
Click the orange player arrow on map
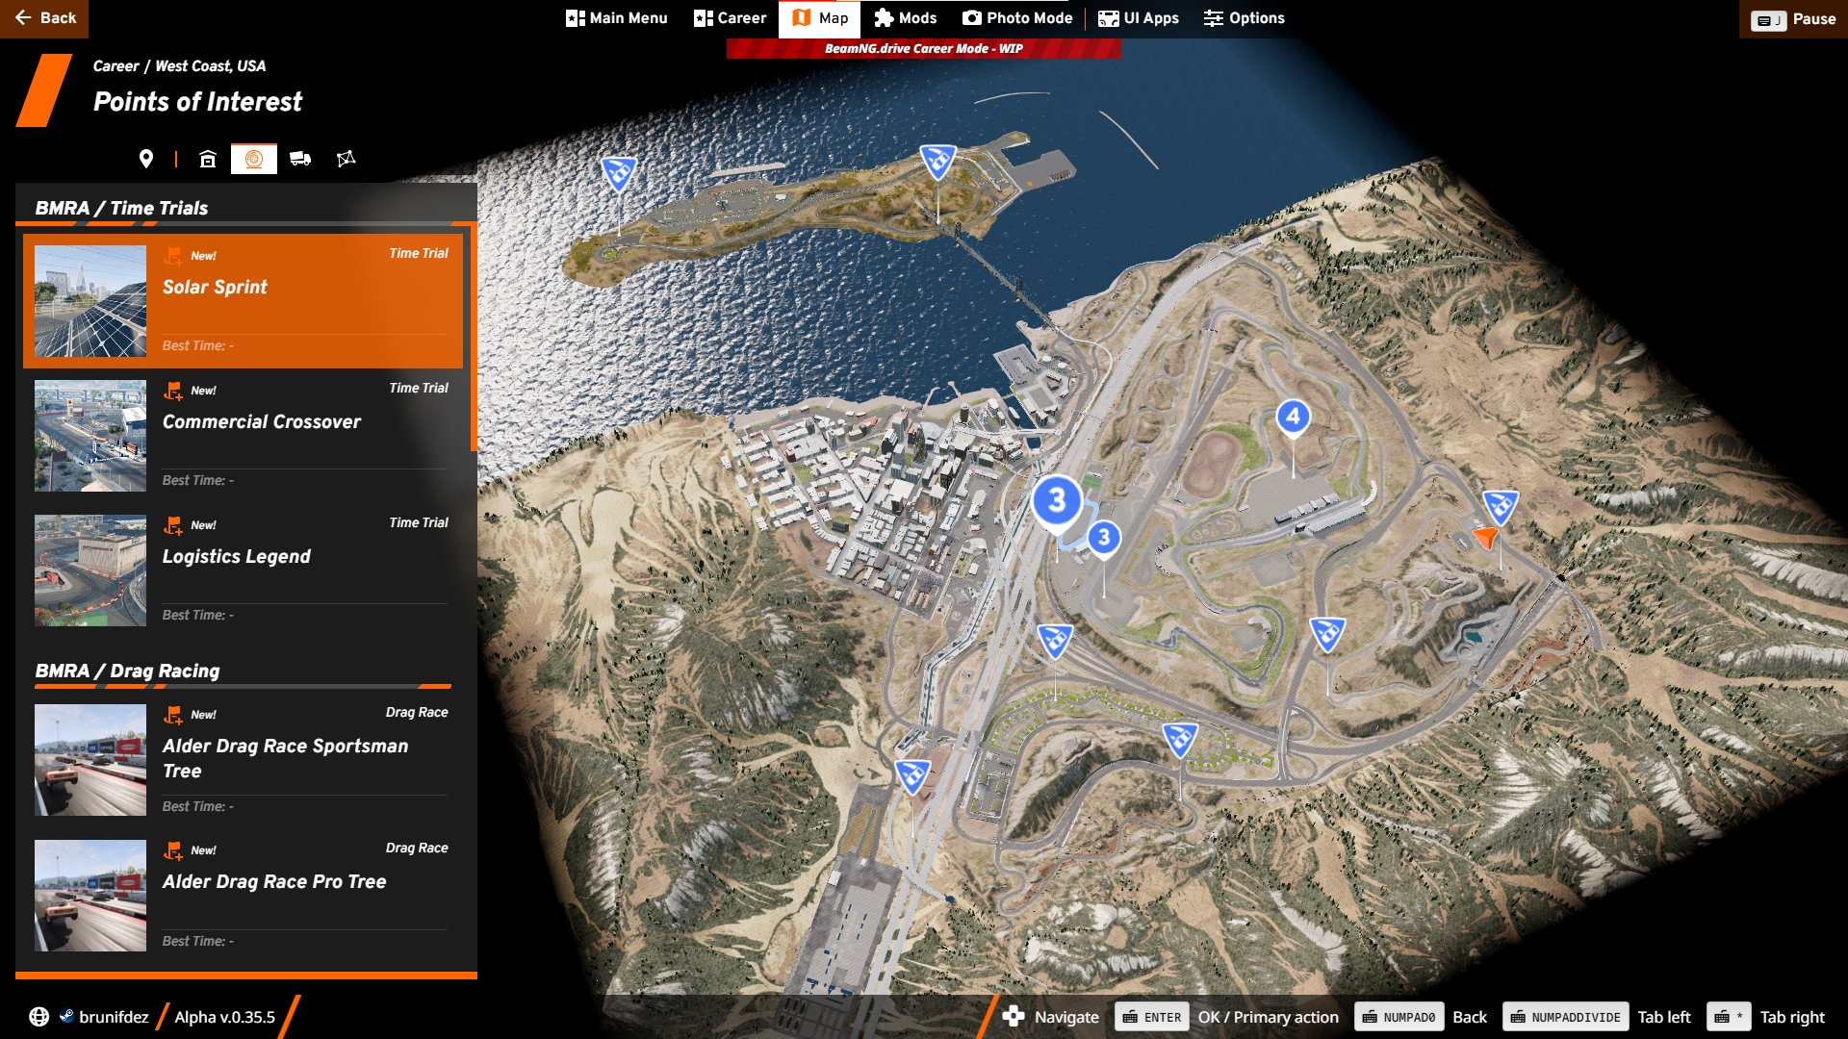click(1486, 537)
